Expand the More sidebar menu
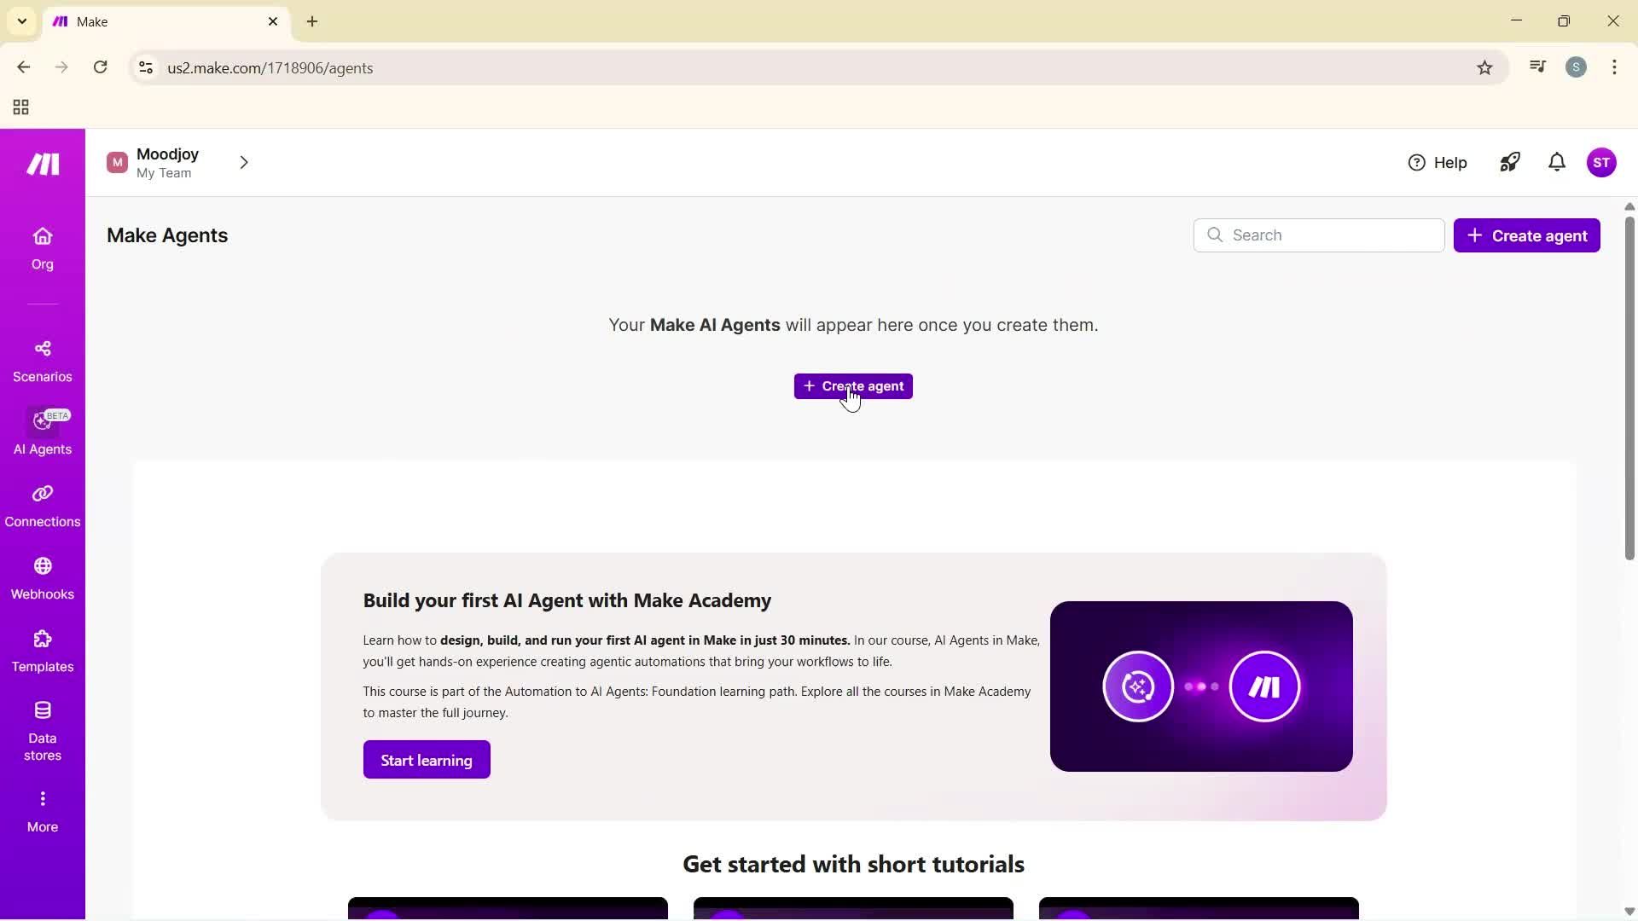 43,811
